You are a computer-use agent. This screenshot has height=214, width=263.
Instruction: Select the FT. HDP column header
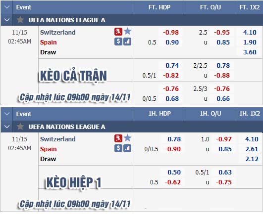click(159, 7)
